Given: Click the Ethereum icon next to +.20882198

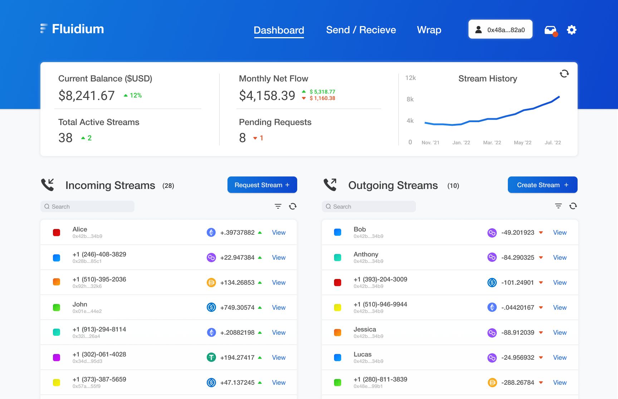Looking at the screenshot, I should (x=211, y=333).
